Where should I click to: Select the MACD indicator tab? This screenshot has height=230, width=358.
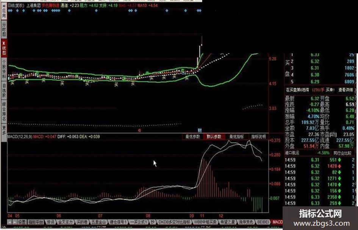[277, 222]
